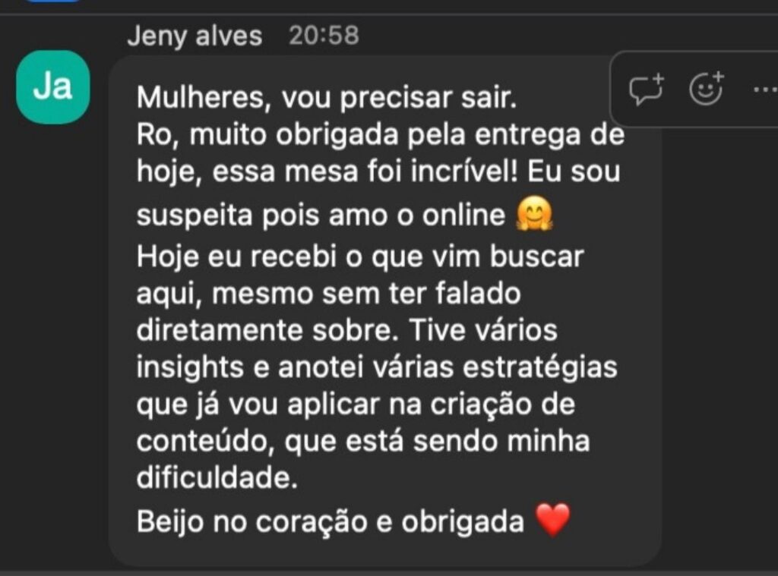778x576 pixels.
Task: Click empty area of message bubble bottom
Action: (384, 552)
